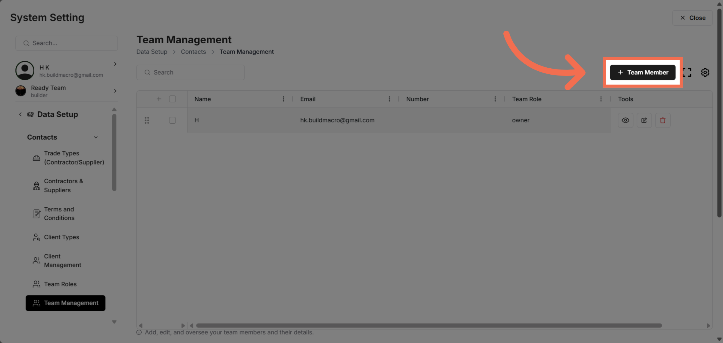
Task: Delete team member with trash icon
Action: tap(662, 120)
